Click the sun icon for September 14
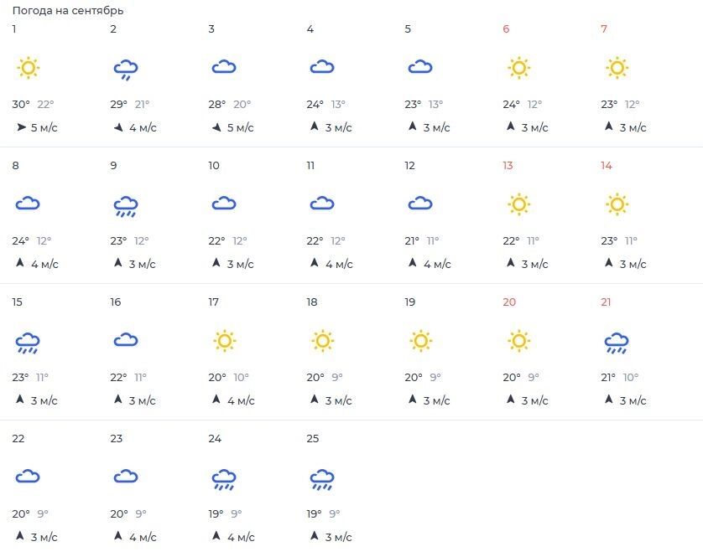The image size is (703, 552). point(617,204)
